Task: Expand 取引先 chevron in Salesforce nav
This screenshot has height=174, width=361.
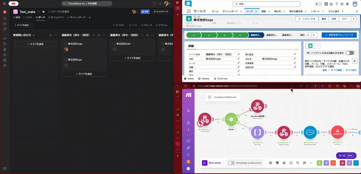Action: click(284, 11)
